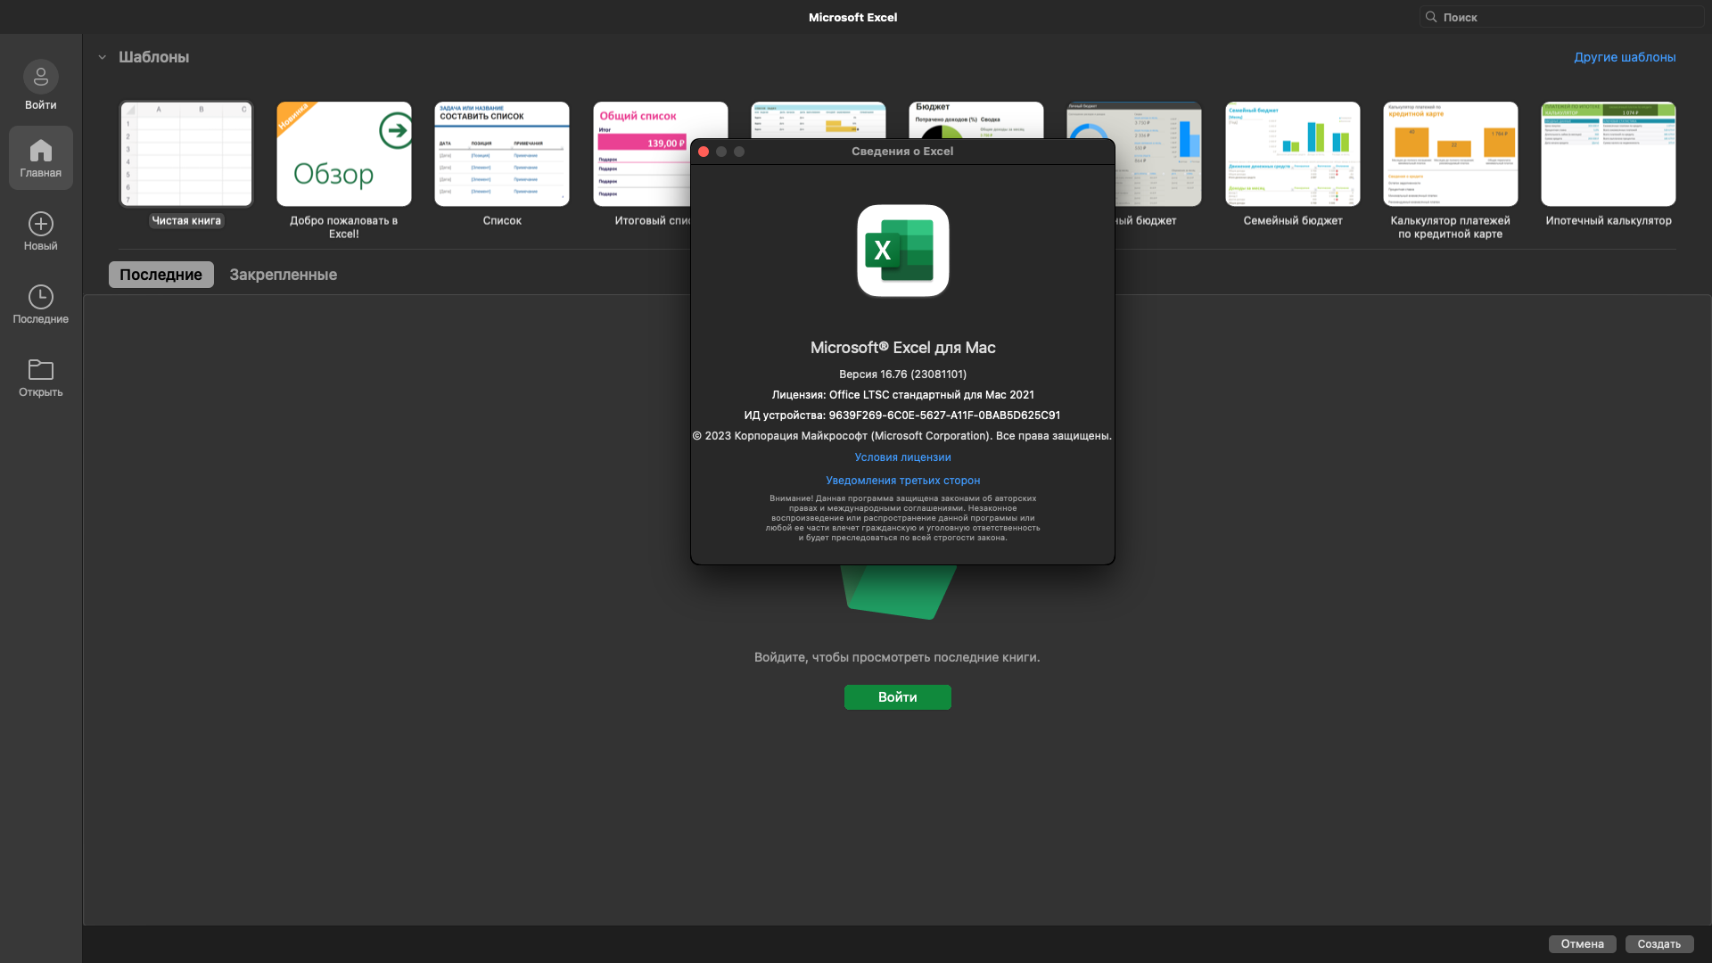Click the Новый plus icon
This screenshot has width=1712, height=963.
(41, 224)
